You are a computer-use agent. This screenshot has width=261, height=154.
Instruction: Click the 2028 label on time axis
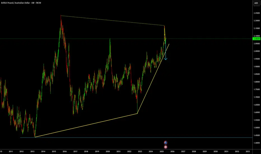(x=194, y=151)
